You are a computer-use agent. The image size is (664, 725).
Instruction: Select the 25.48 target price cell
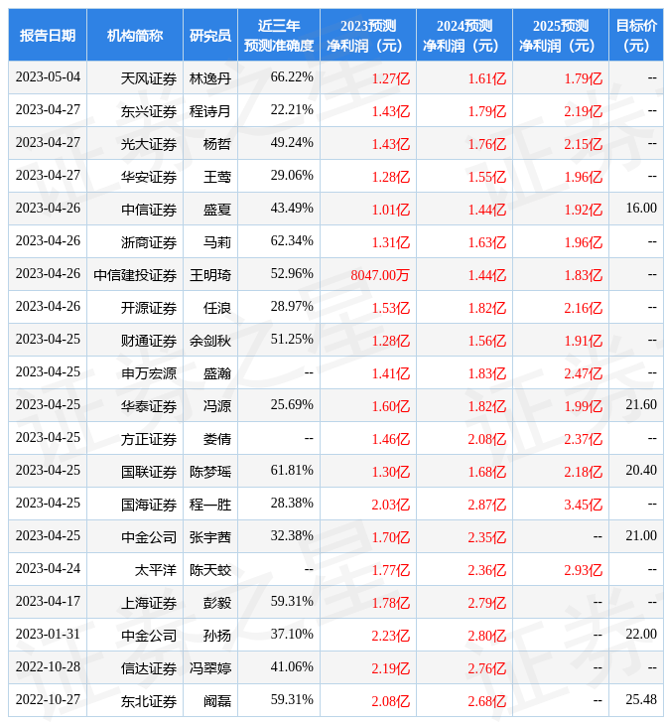641,700
